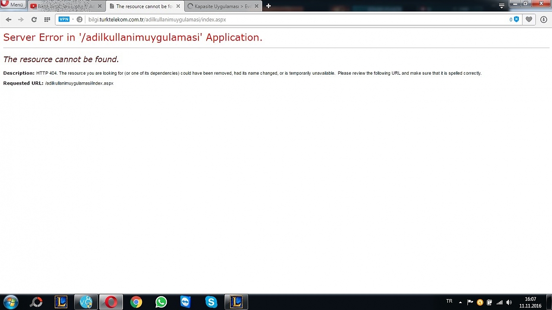Open the Opera Menü button
The width and height of the screenshot is (552, 310).
(13, 4)
